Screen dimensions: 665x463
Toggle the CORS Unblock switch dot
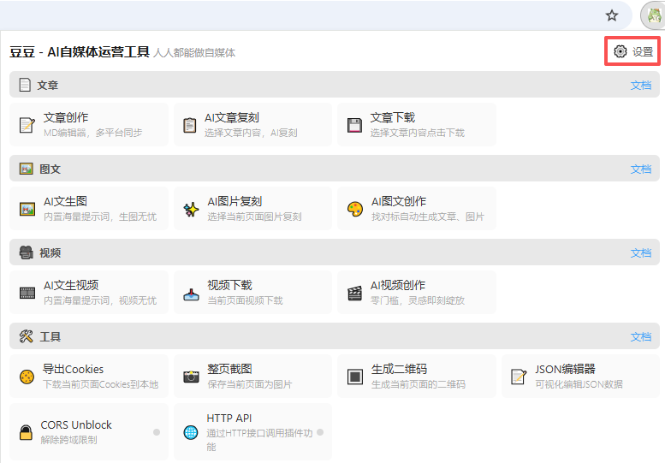(x=157, y=432)
